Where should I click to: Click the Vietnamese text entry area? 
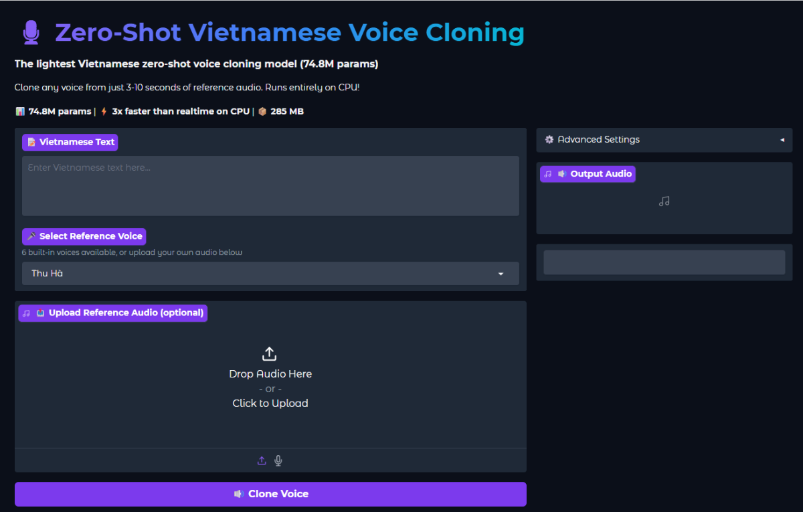pos(270,186)
